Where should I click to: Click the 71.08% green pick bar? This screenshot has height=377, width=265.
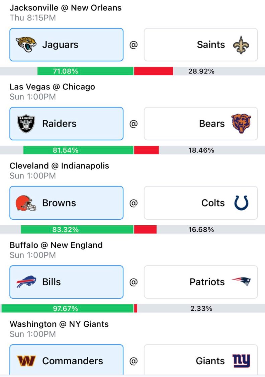click(x=85, y=71)
